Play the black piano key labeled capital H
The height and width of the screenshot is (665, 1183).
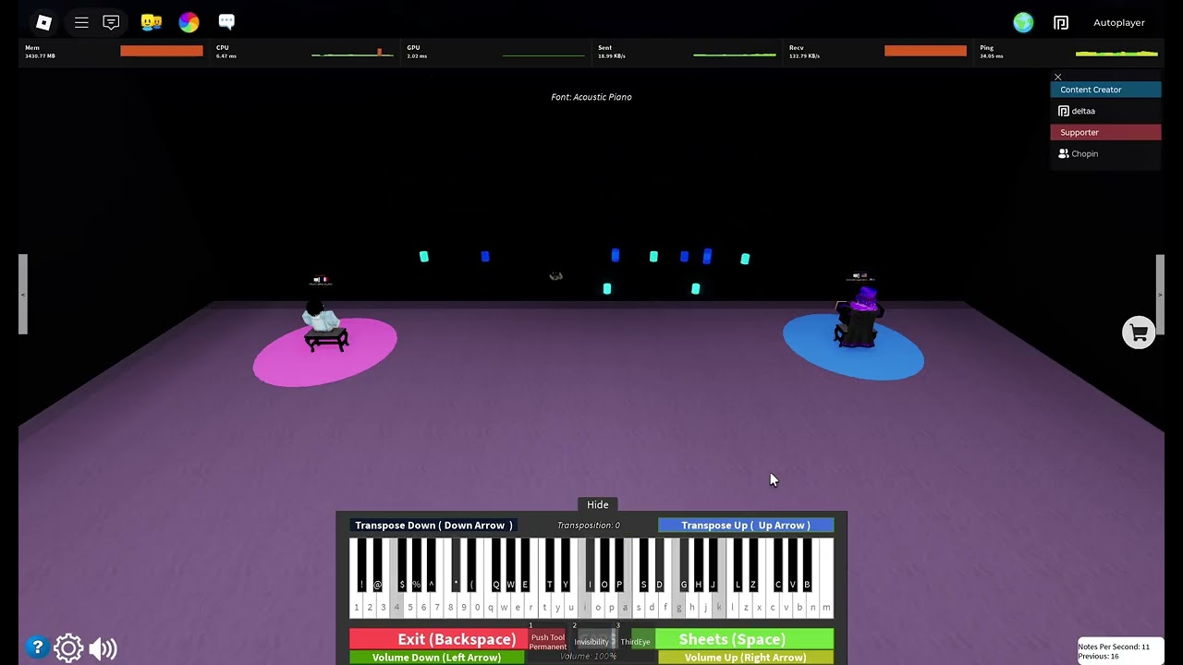698,565
